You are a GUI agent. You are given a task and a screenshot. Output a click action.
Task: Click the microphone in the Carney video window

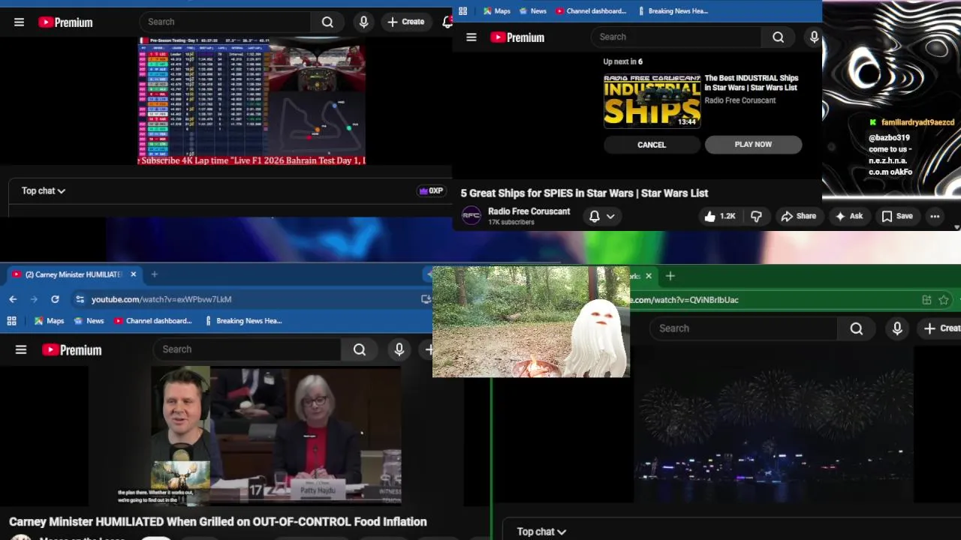399,349
